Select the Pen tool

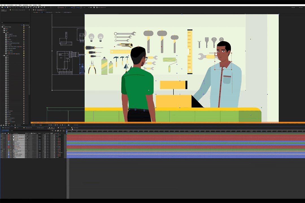point(29,7)
